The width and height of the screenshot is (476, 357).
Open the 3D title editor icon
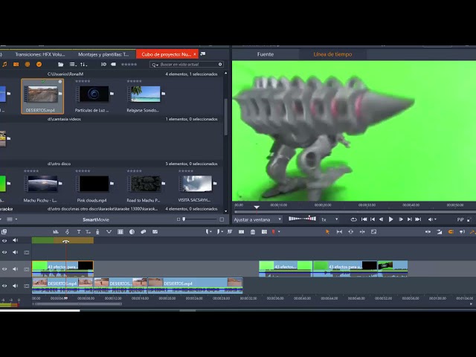tap(88, 231)
